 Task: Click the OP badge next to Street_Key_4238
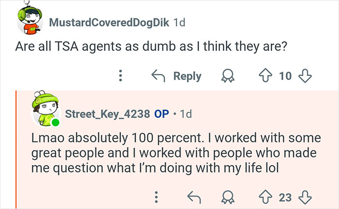[x=161, y=114]
